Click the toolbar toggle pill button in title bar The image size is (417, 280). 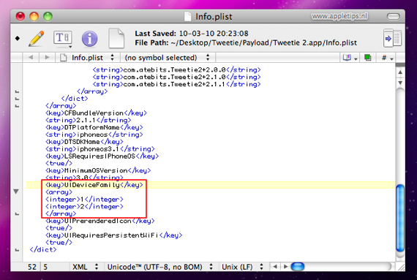tap(394, 17)
